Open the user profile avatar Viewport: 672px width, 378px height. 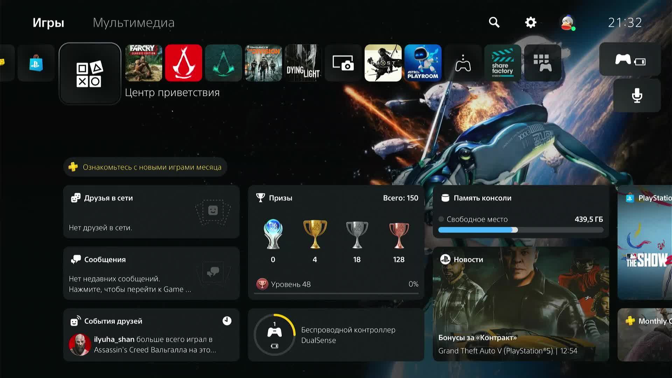click(567, 23)
